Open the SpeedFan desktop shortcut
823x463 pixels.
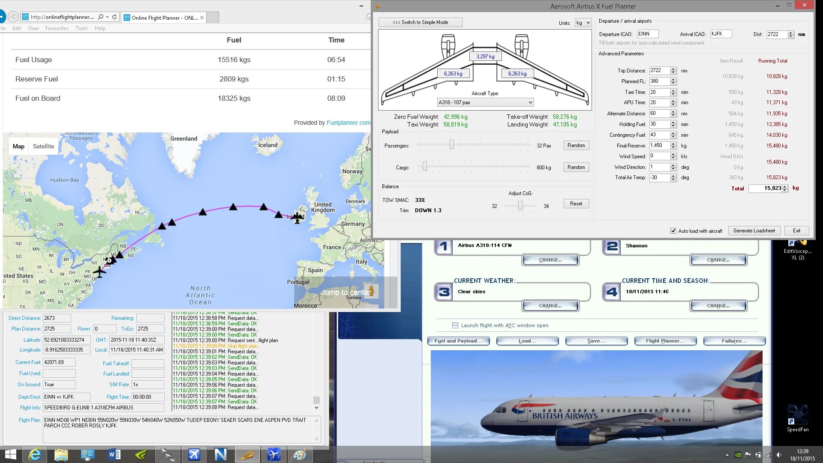coord(797,418)
